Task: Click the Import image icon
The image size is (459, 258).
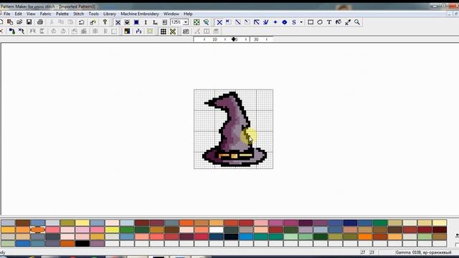Action: pyautogui.click(x=10, y=22)
